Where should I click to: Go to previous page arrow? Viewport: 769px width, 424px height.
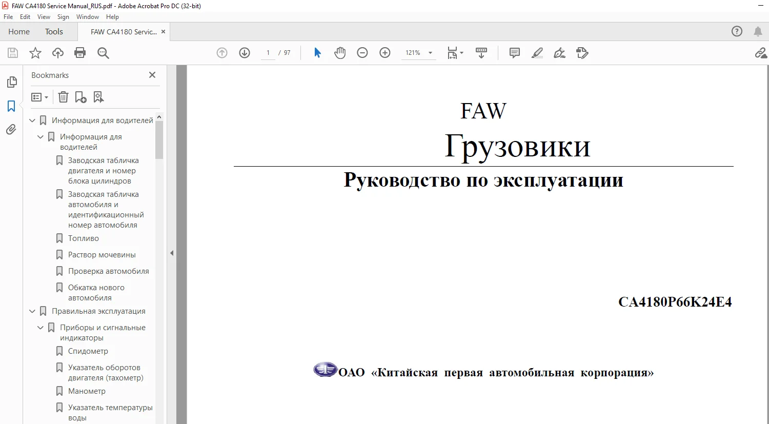coord(222,53)
